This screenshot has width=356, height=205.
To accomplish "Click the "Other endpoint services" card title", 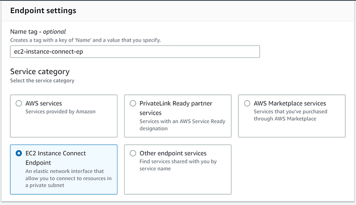I will click(173, 153).
